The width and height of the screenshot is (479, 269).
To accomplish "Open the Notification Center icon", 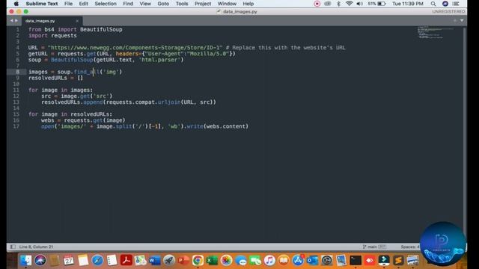I will click(x=456, y=4).
